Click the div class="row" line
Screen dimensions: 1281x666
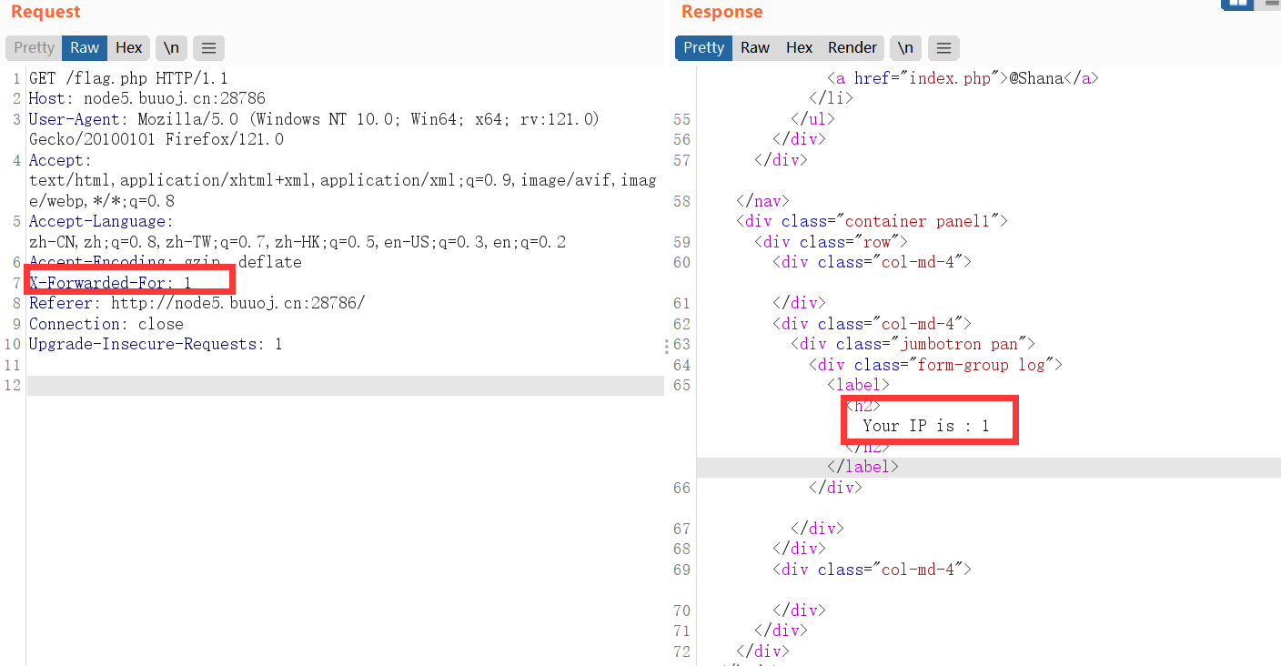pos(831,242)
